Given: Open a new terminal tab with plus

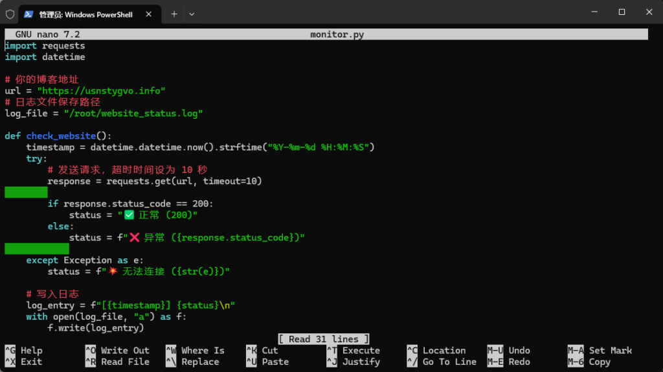Looking at the screenshot, I should (x=174, y=14).
